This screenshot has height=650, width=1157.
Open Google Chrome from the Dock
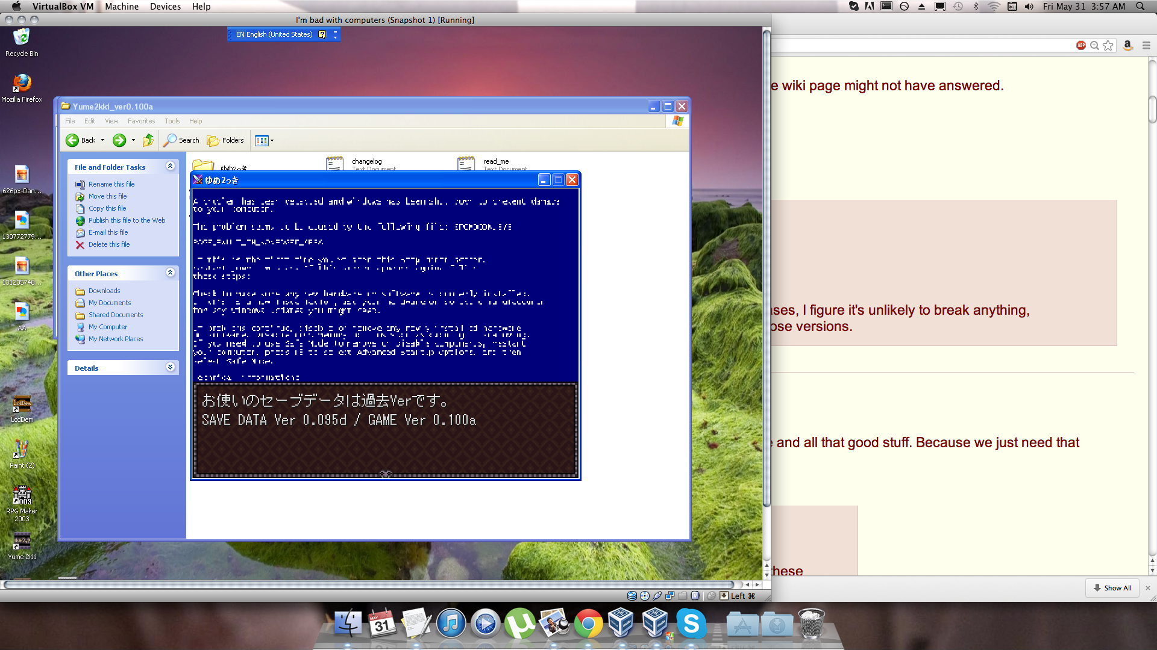point(588,624)
